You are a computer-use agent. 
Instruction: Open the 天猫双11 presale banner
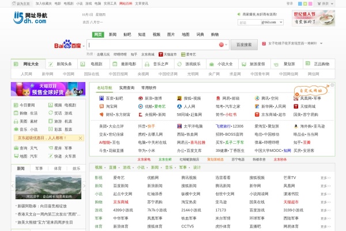pos(48,89)
